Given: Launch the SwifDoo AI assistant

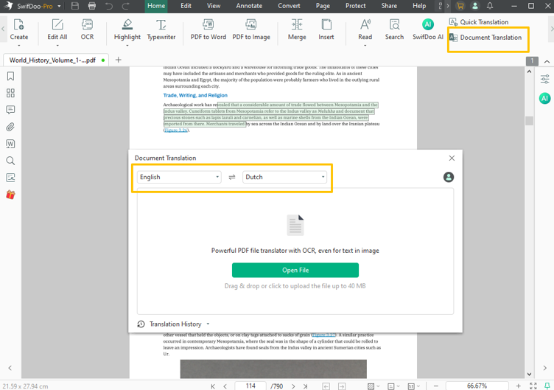Looking at the screenshot, I should tap(427, 29).
